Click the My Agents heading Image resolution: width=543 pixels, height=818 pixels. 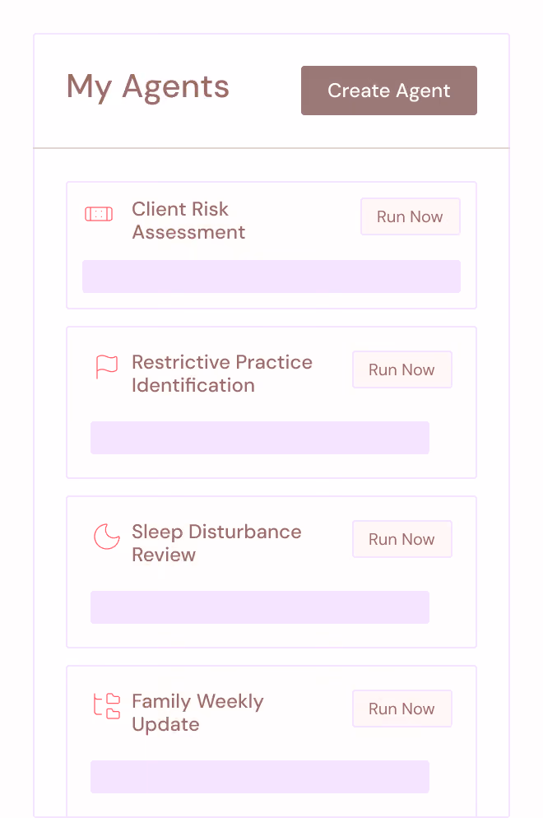pos(148,87)
